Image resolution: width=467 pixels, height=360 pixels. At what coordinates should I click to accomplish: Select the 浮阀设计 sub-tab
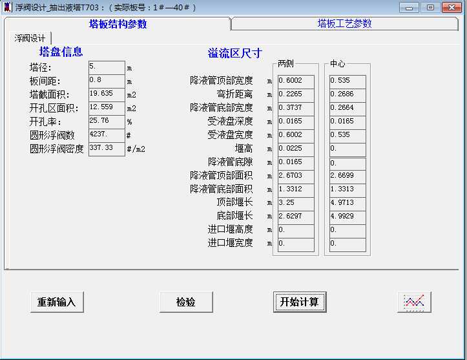pyautogui.click(x=30, y=38)
